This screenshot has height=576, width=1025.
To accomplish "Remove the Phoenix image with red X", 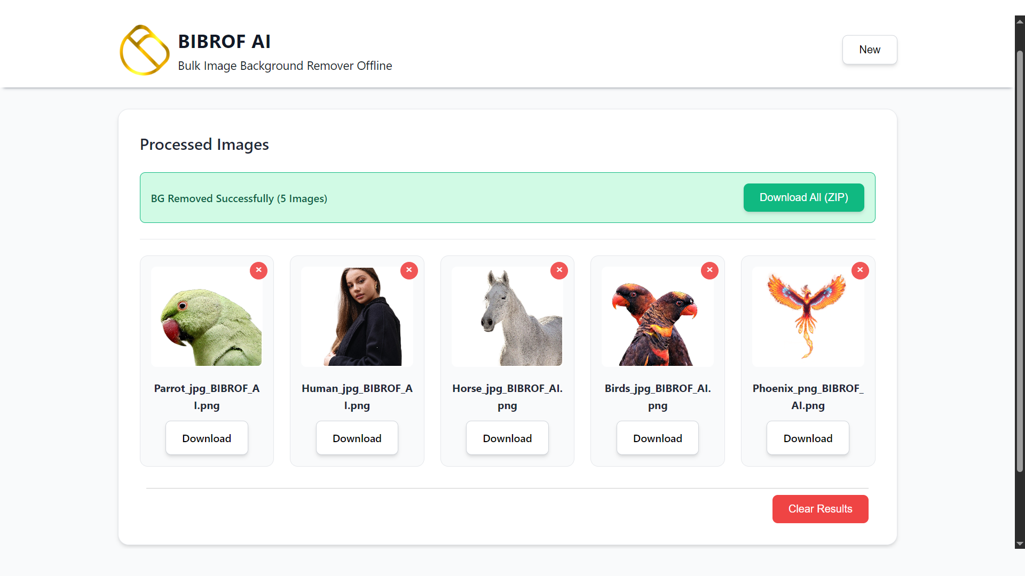I will pos(860,270).
